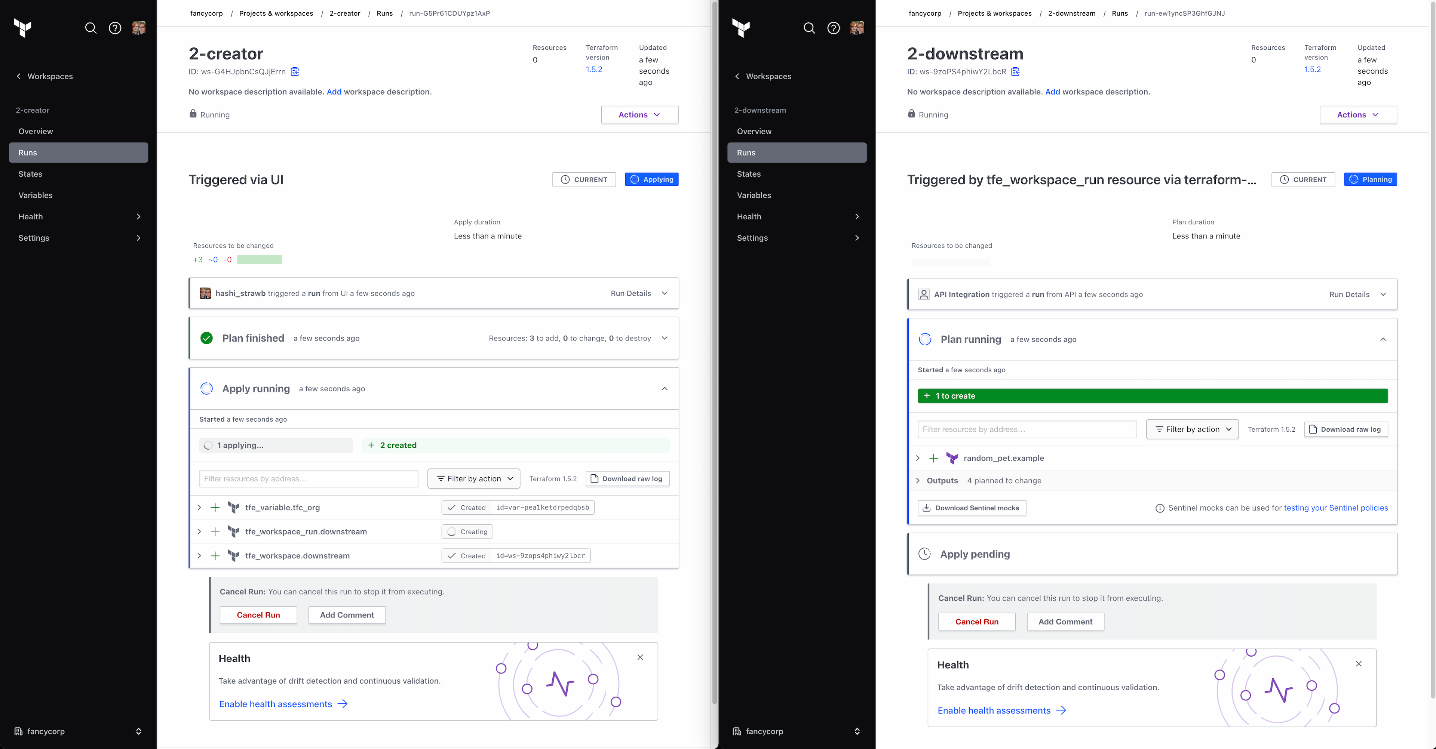Copy the 2-downstream workspace ID
The height and width of the screenshot is (749, 1436).
coord(1015,71)
